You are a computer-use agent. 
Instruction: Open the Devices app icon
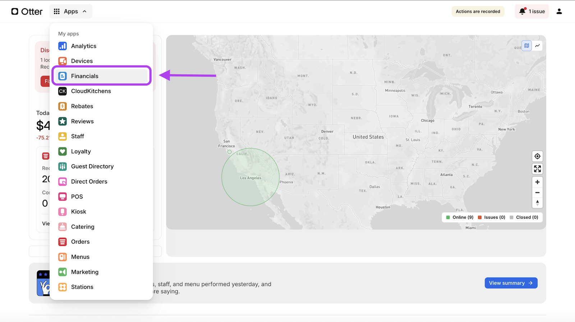[63, 61]
